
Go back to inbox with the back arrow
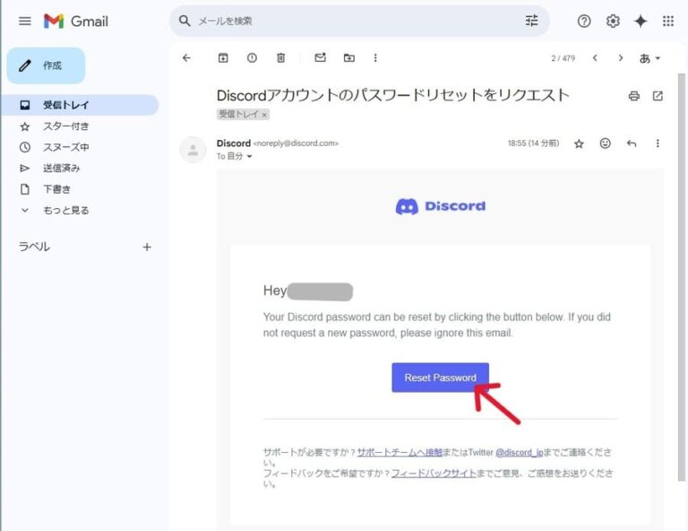[186, 58]
